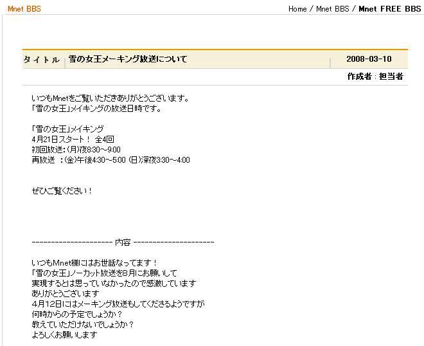
Task: Click the line いつもMnet様にはお世話なってます！
Action: 94,262
